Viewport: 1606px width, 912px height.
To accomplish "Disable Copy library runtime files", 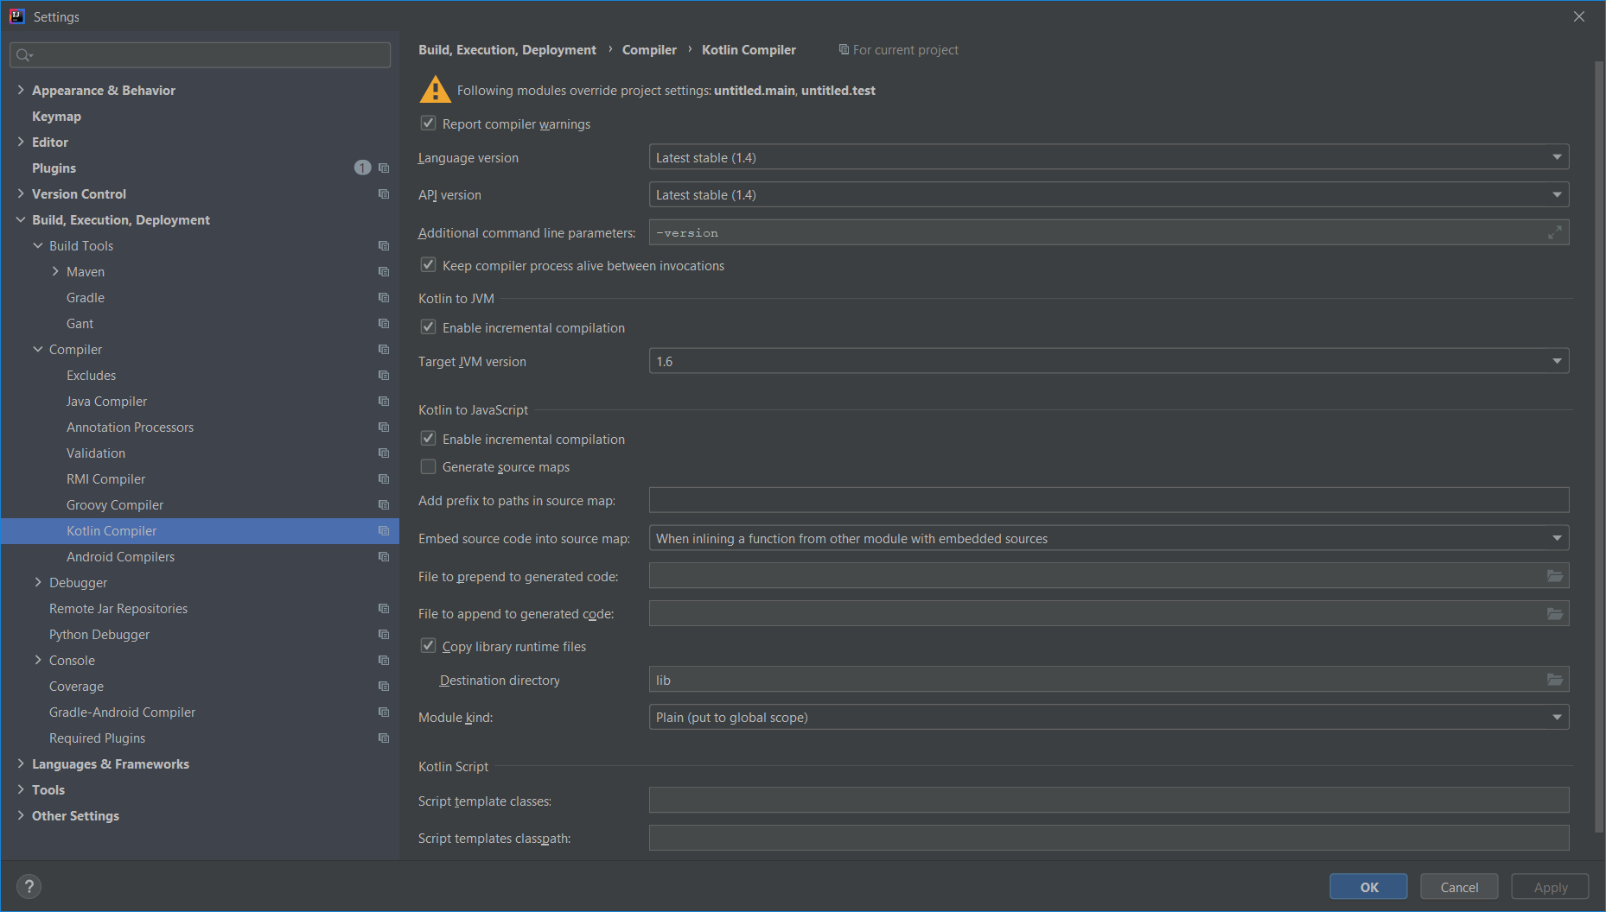I will 428,645.
